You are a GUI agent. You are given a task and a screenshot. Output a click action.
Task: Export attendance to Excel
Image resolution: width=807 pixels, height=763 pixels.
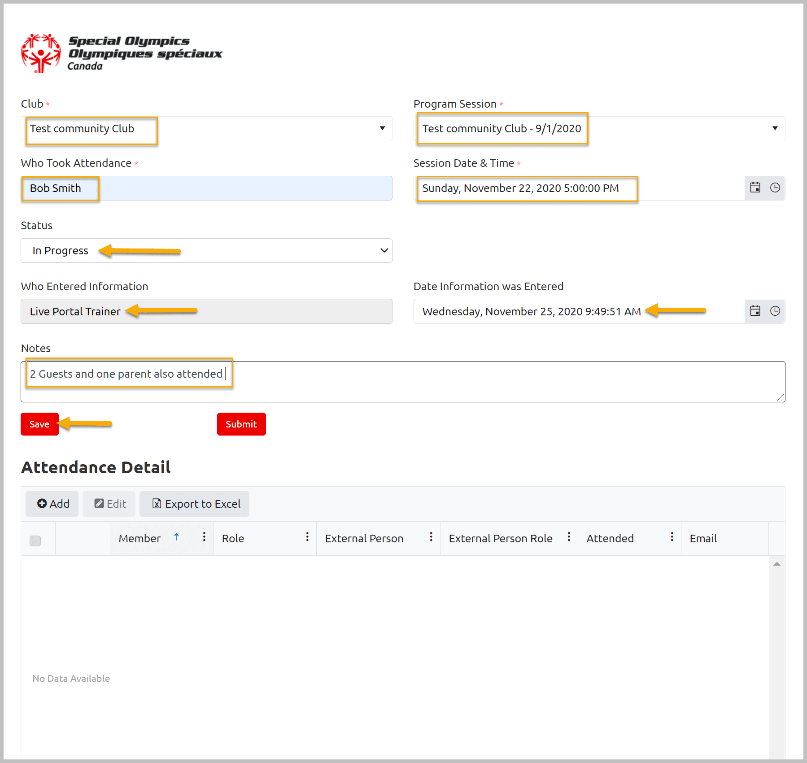tap(194, 504)
